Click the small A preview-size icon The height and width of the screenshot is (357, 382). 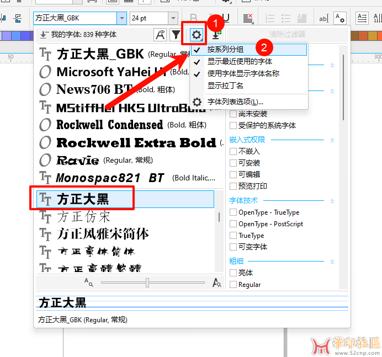coord(89,283)
